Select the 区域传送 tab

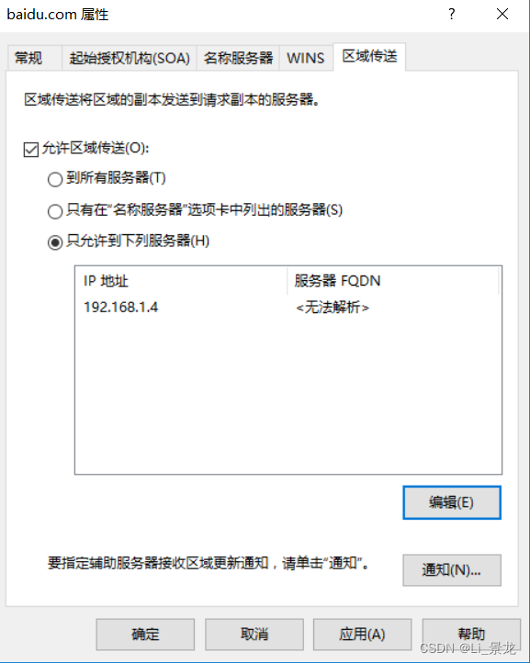click(x=369, y=56)
